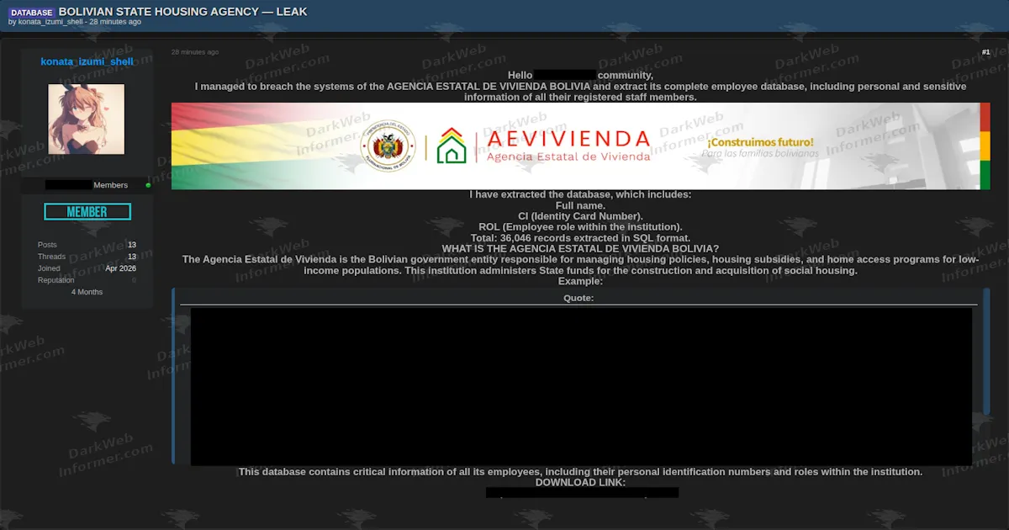Open the AEVIVIENDA banner image
This screenshot has height=530, width=1009.
[x=581, y=146]
